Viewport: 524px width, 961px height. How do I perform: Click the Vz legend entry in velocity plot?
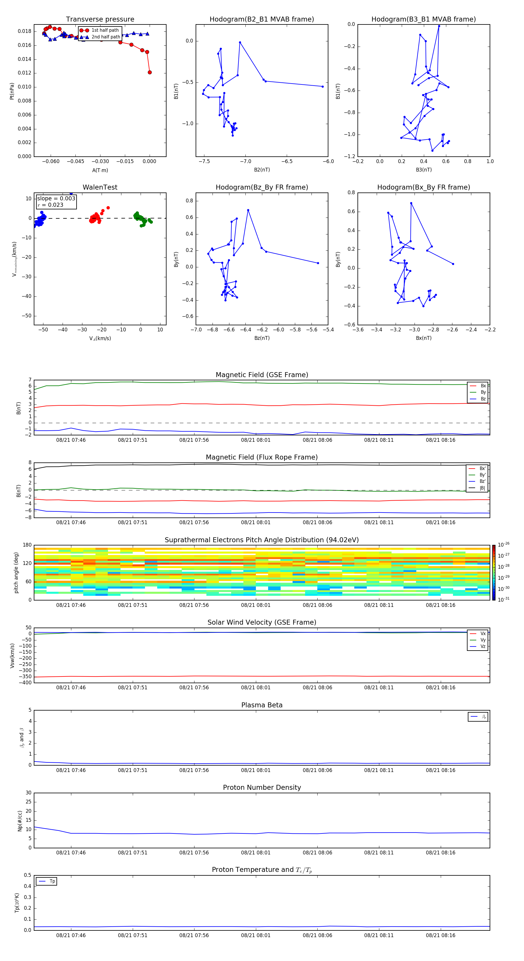point(478,646)
